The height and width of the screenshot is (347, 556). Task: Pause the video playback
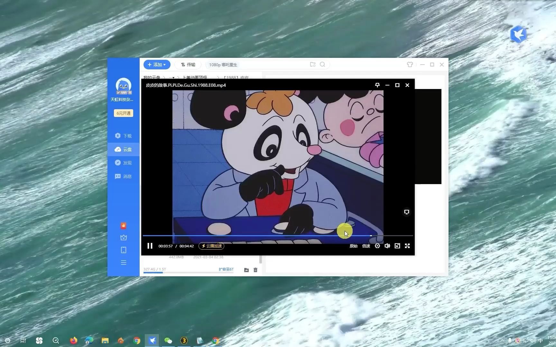(x=150, y=246)
